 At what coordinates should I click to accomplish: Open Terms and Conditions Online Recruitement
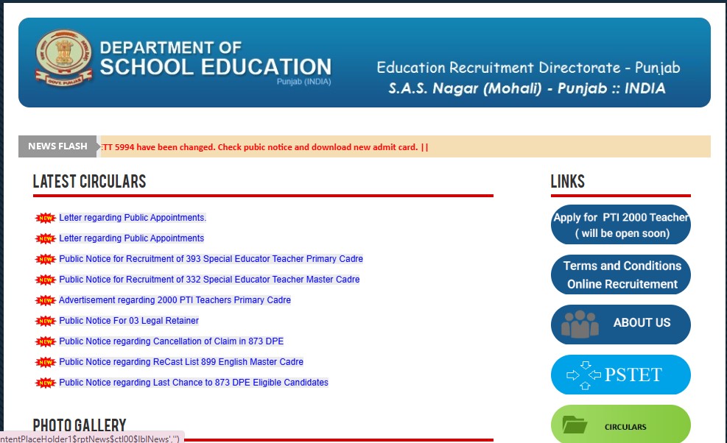coord(621,274)
